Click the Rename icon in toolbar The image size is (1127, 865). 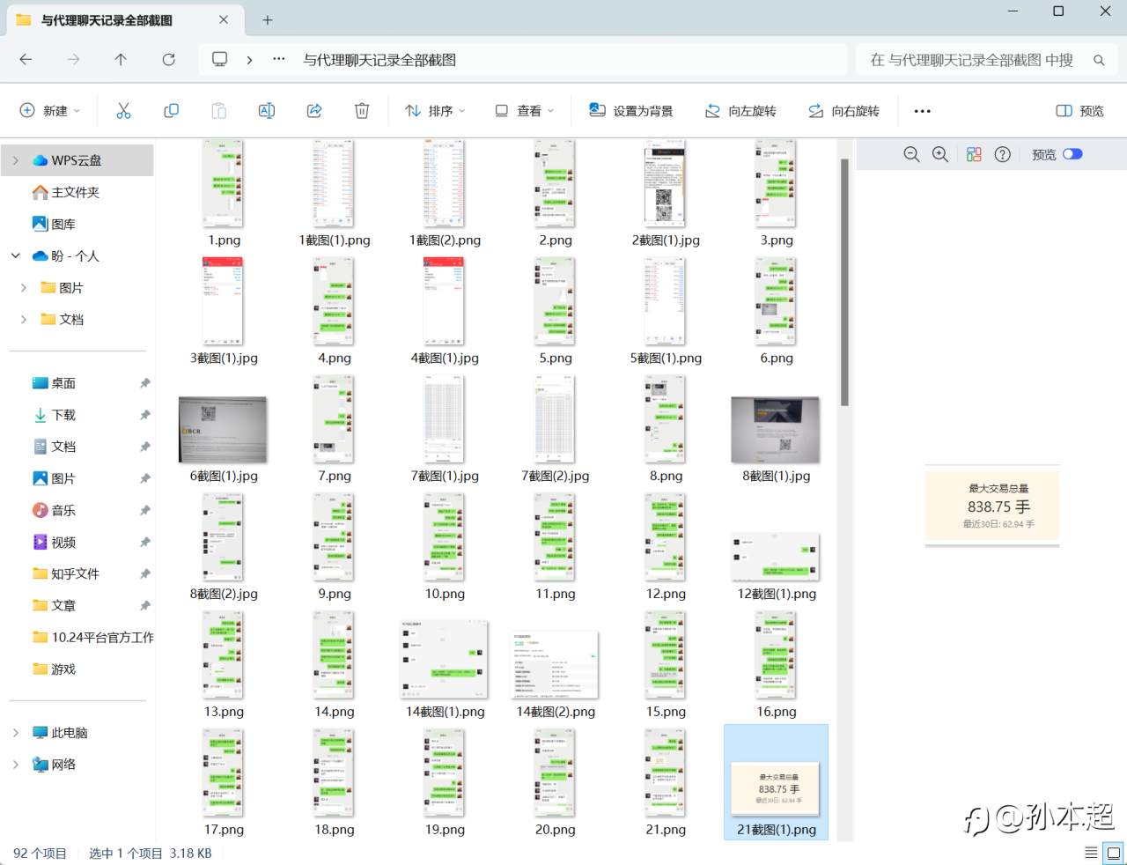coord(266,110)
